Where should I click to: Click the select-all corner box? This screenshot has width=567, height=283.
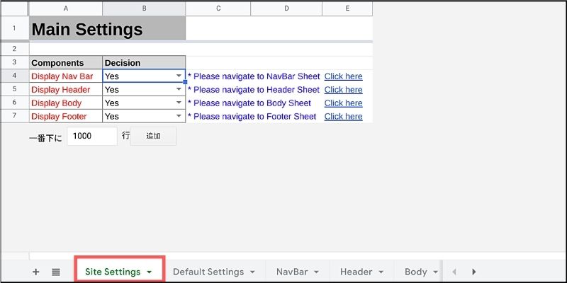(x=14, y=8)
